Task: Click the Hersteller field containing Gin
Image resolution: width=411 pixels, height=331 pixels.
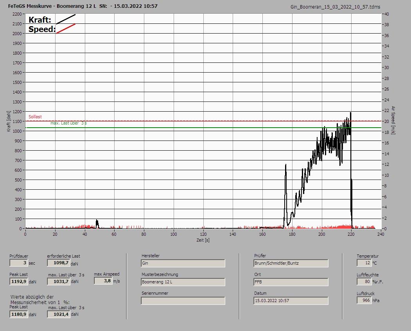Action: tap(183, 263)
